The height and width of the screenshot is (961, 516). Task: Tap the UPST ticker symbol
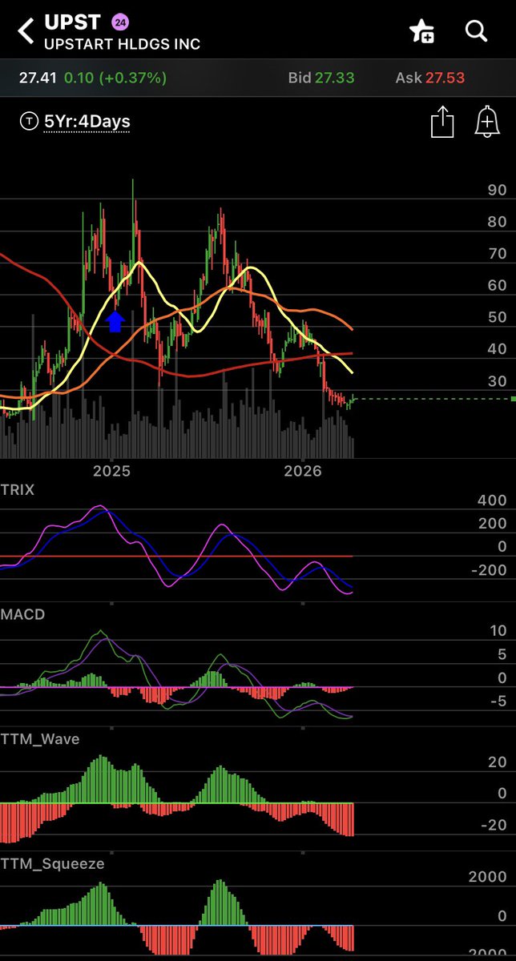tap(72, 22)
